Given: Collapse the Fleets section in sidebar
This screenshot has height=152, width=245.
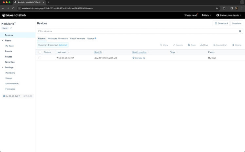Looking at the screenshot, I should pos(3,41).
